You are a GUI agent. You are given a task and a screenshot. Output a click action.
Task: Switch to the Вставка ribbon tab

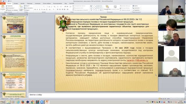point(16,3)
